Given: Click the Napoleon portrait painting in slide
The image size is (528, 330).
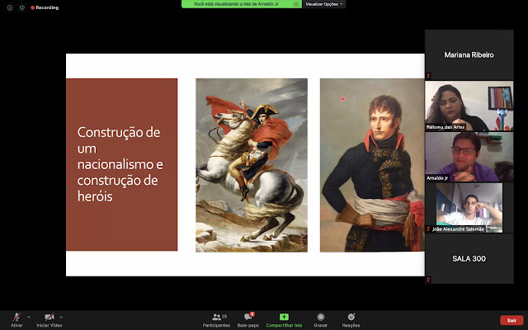Looking at the screenshot, I should (372, 165).
